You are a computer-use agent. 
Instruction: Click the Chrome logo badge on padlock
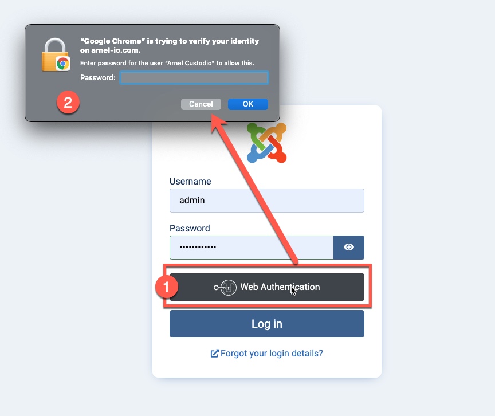click(63, 64)
